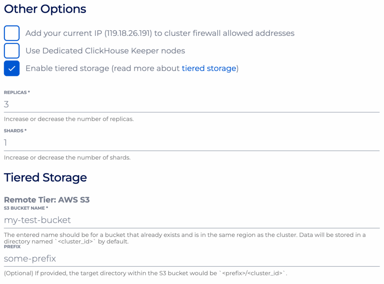Click the 'Remote Tier: AWS S3' subheading
This screenshot has height=284, width=384.
coord(47,200)
